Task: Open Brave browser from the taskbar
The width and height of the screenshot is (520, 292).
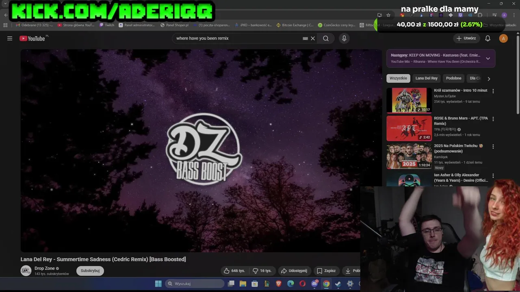Action: [x=279, y=283]
